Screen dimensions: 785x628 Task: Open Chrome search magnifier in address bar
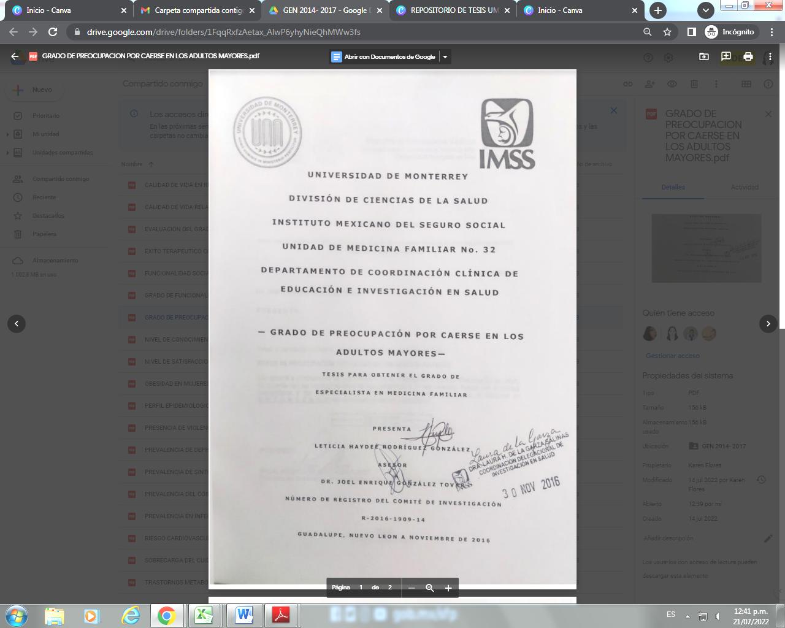[648, 32]
